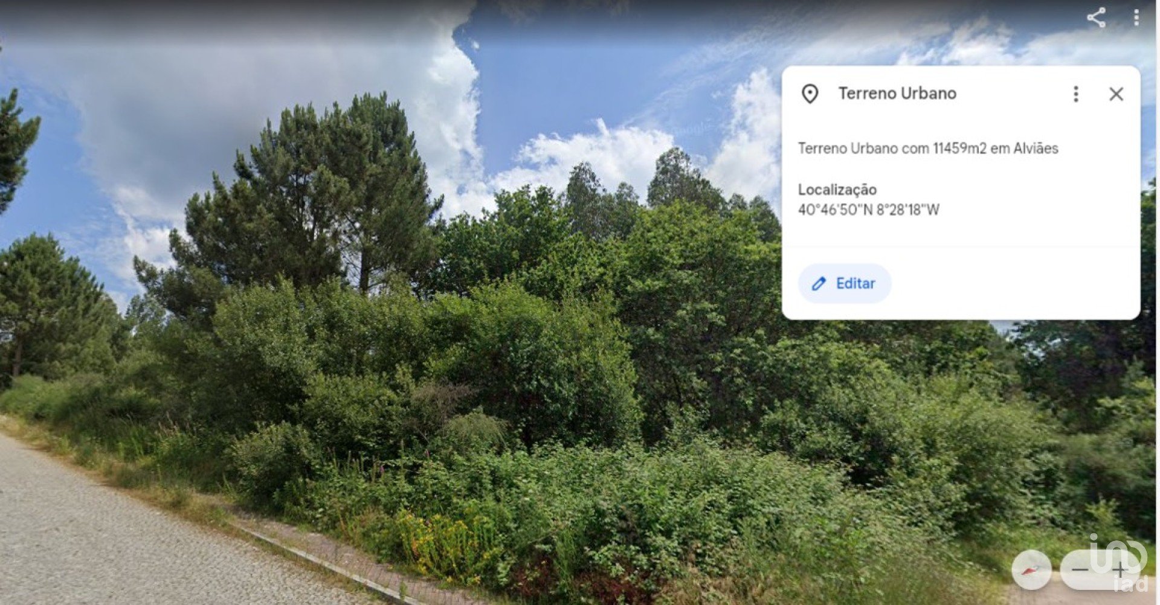This screenshot has height=605, width=1160.
Task: Reset view using the compass control
Action: coord(1031,569)
